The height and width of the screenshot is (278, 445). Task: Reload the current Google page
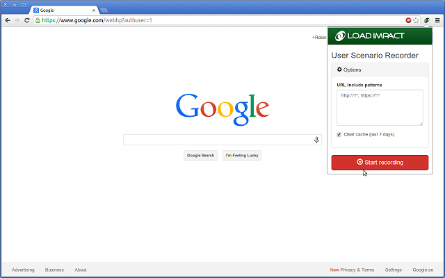[x=27, y=20]
